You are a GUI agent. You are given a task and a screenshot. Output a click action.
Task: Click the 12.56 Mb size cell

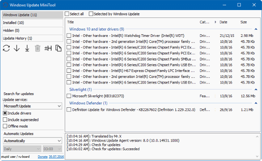[248, 96]
